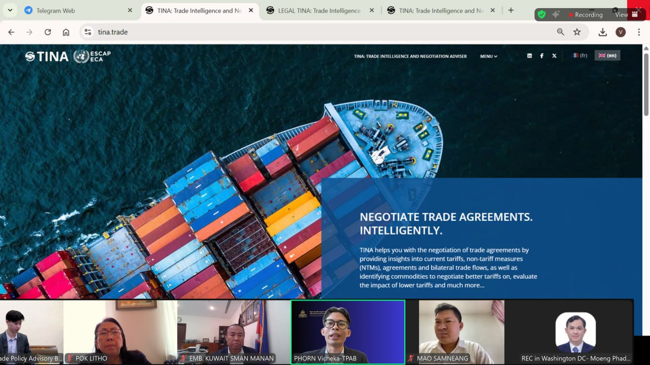This screenshot has width=650, height=365.
Task: Click the UN ESCAP ECA logo
Action: coord(92,56)
